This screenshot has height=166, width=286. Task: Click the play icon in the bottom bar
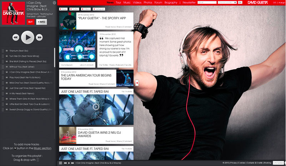pos(69,163)
